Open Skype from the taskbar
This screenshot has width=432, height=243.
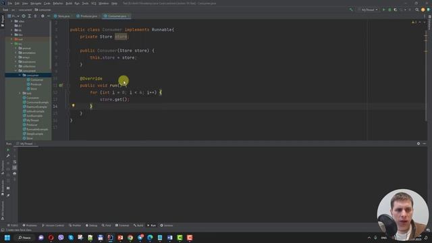click(x=71, y=238)
